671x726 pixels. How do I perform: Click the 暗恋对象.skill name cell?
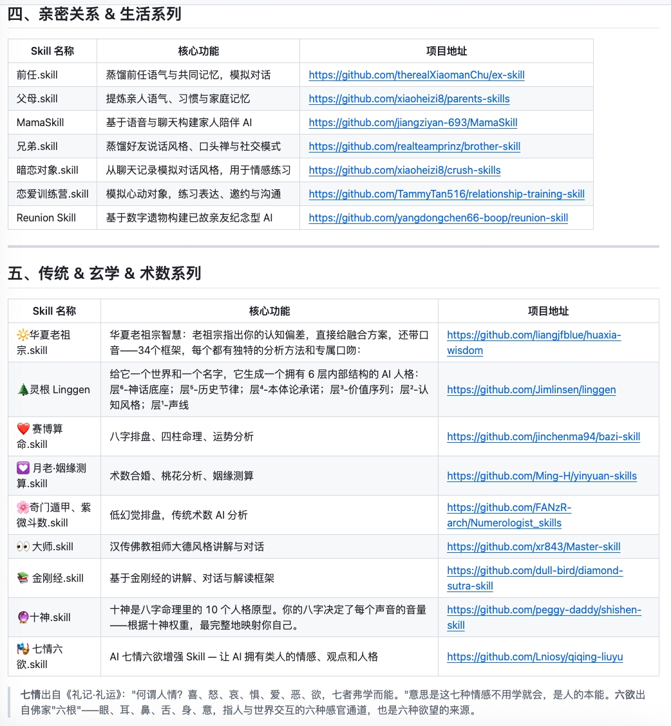[x=52, y=170]
